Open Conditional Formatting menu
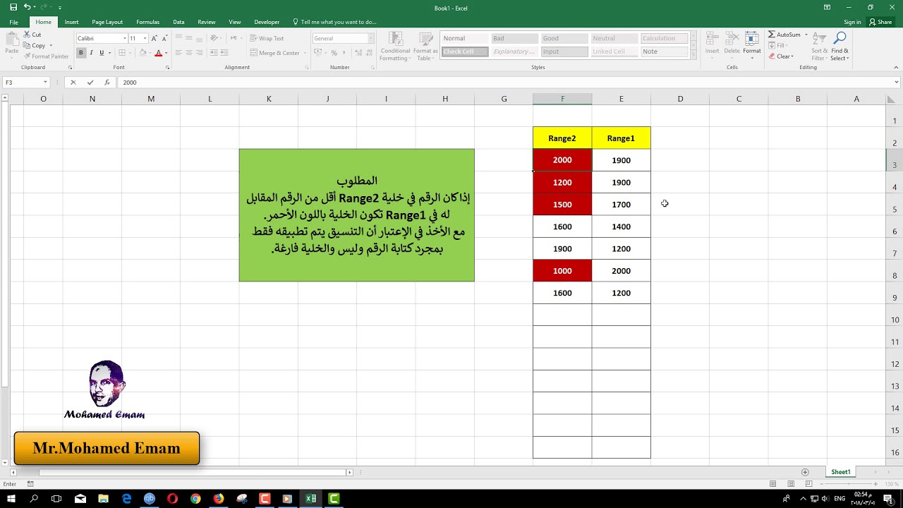This screenshot has width=903, height=508. click(x=395, y=46)
